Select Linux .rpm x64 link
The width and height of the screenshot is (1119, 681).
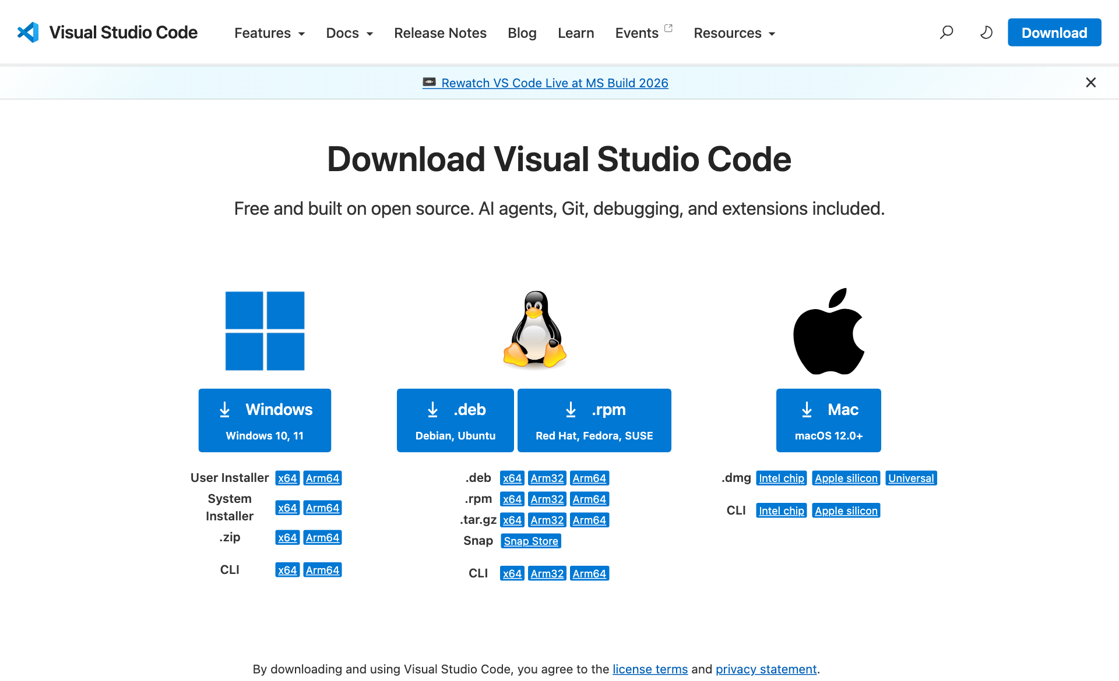[x=512, y=499]
